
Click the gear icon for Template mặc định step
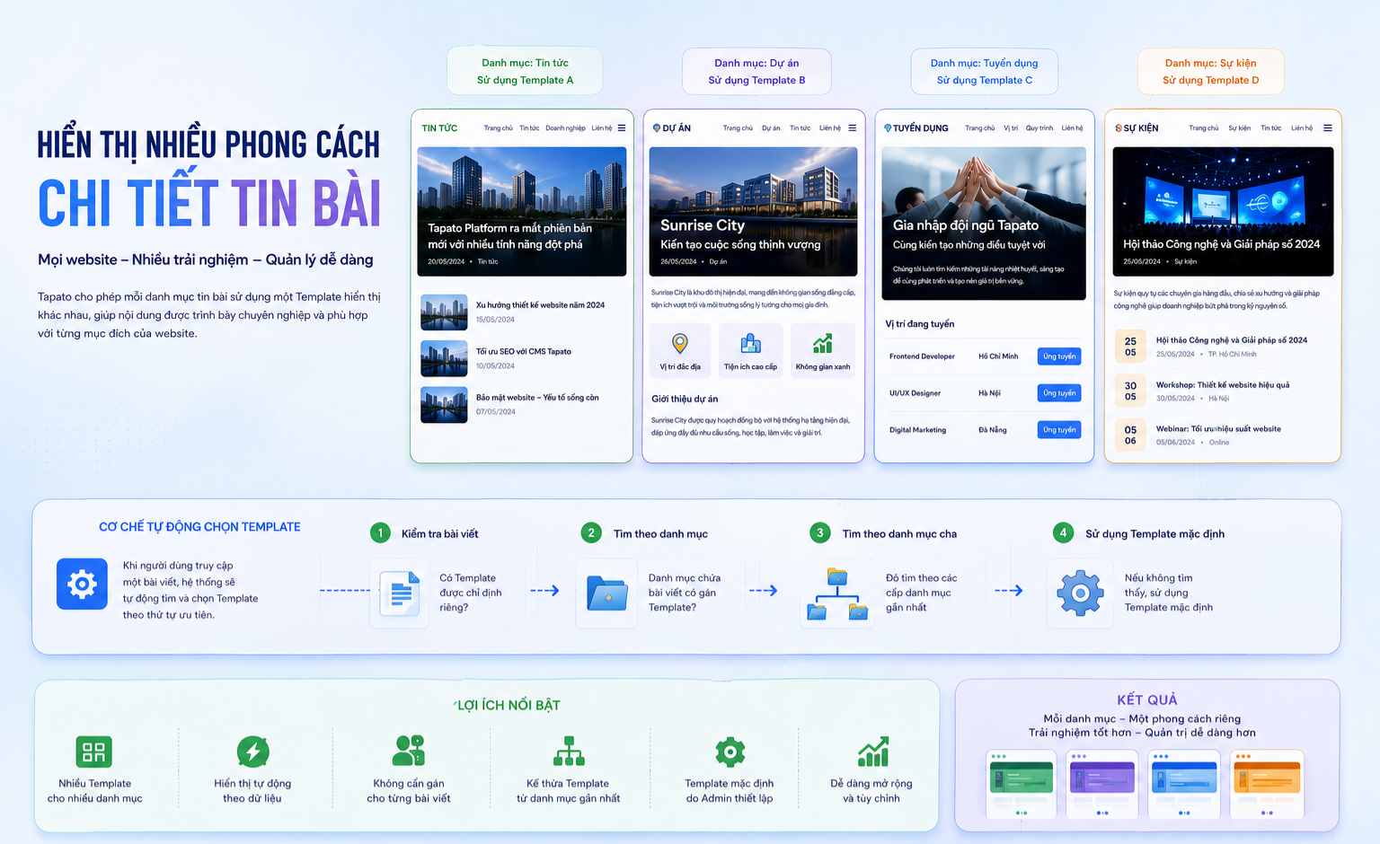(1080, 593)
